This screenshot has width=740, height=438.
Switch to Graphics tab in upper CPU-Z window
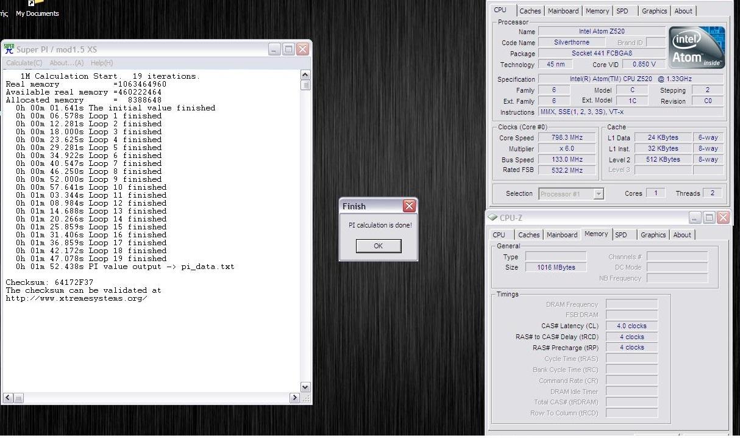tap(654, 11)
